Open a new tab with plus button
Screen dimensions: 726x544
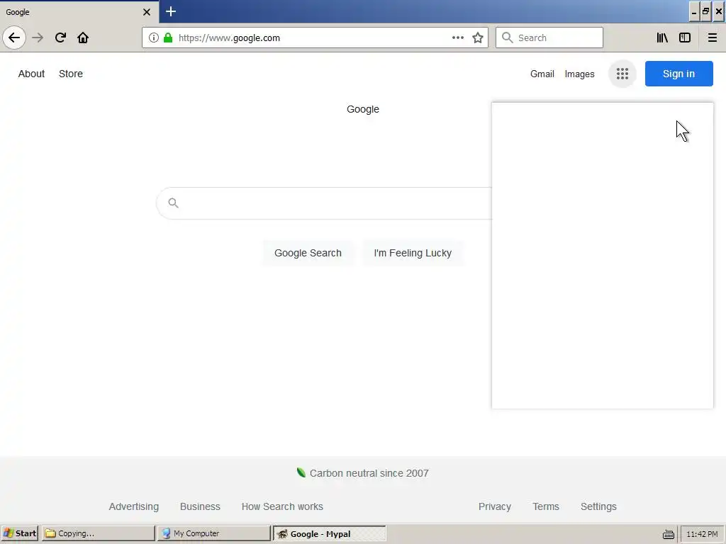click(x=171, y=11)
